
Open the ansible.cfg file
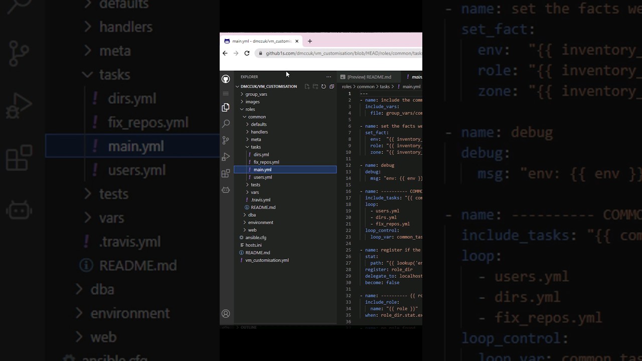click(x=256, y=237)
